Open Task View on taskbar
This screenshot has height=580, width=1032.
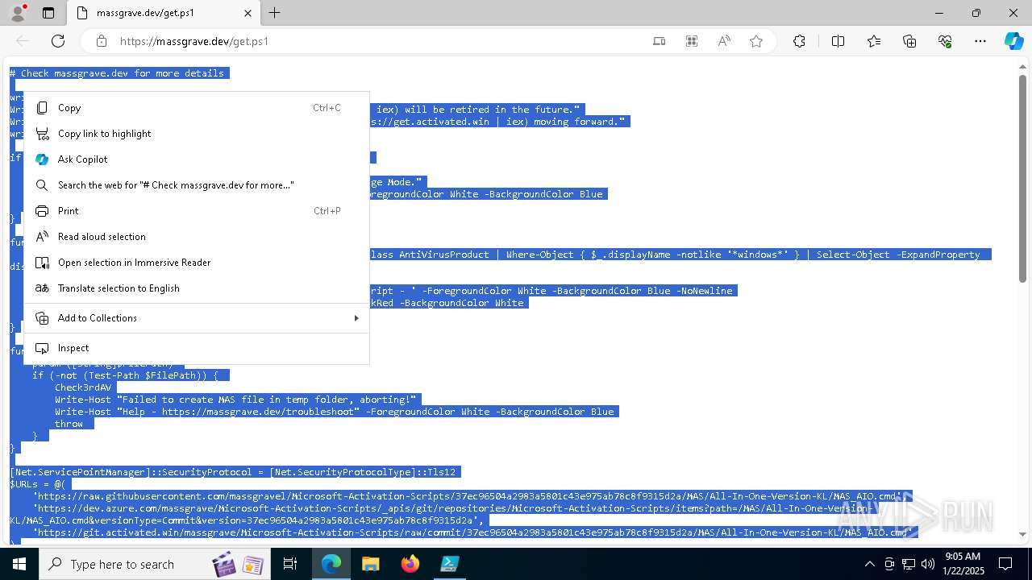point(290,564)
